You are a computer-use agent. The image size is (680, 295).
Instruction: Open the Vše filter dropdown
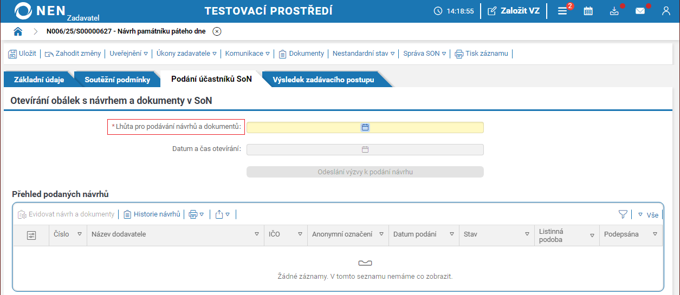pyautogui.click(x=648, y=215)
